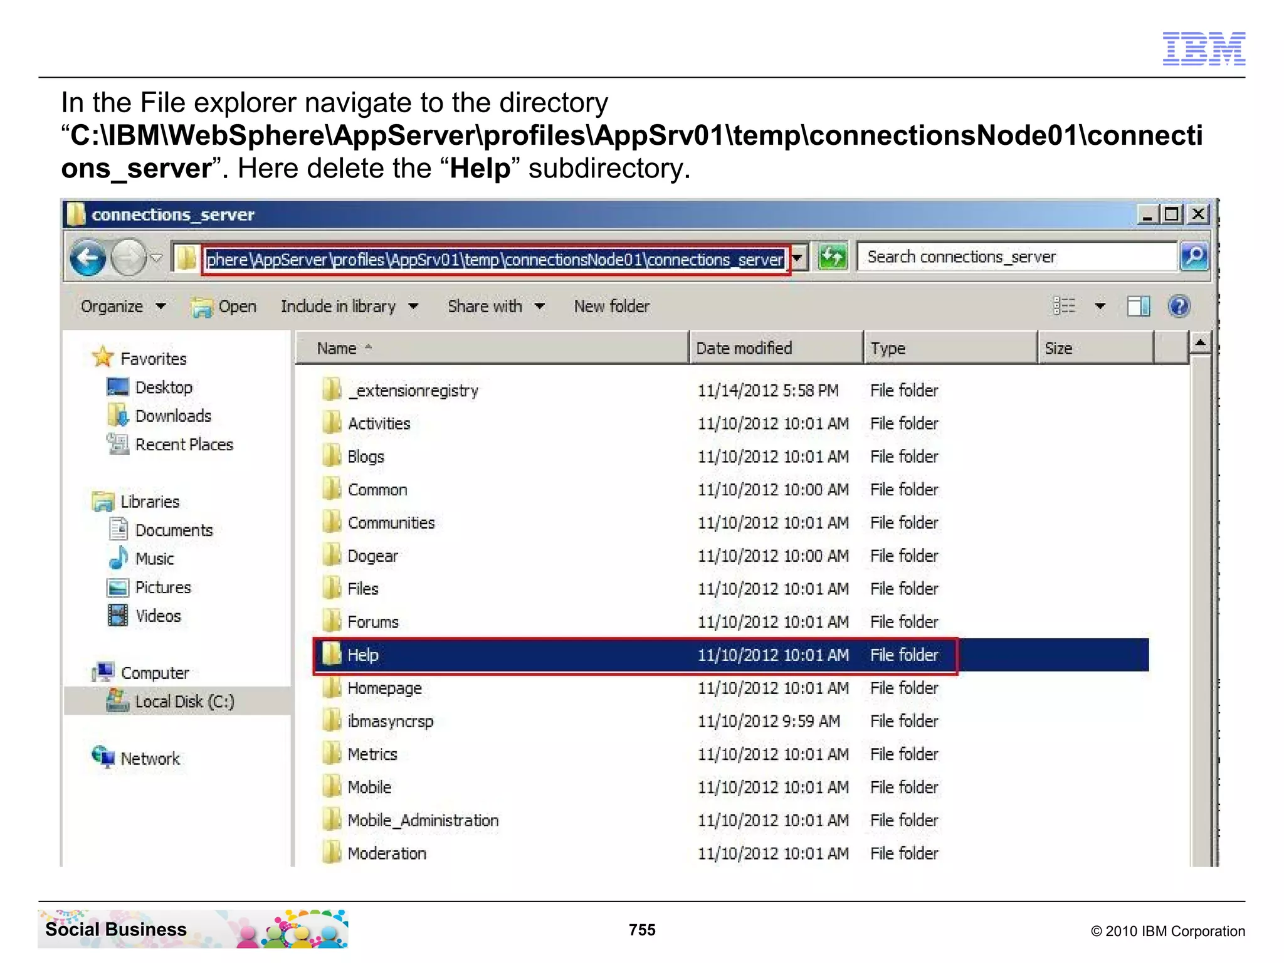Click the Help folder name
Image resolution: width=1284 pixels, height=963 pixels.
tap(363, 655)
